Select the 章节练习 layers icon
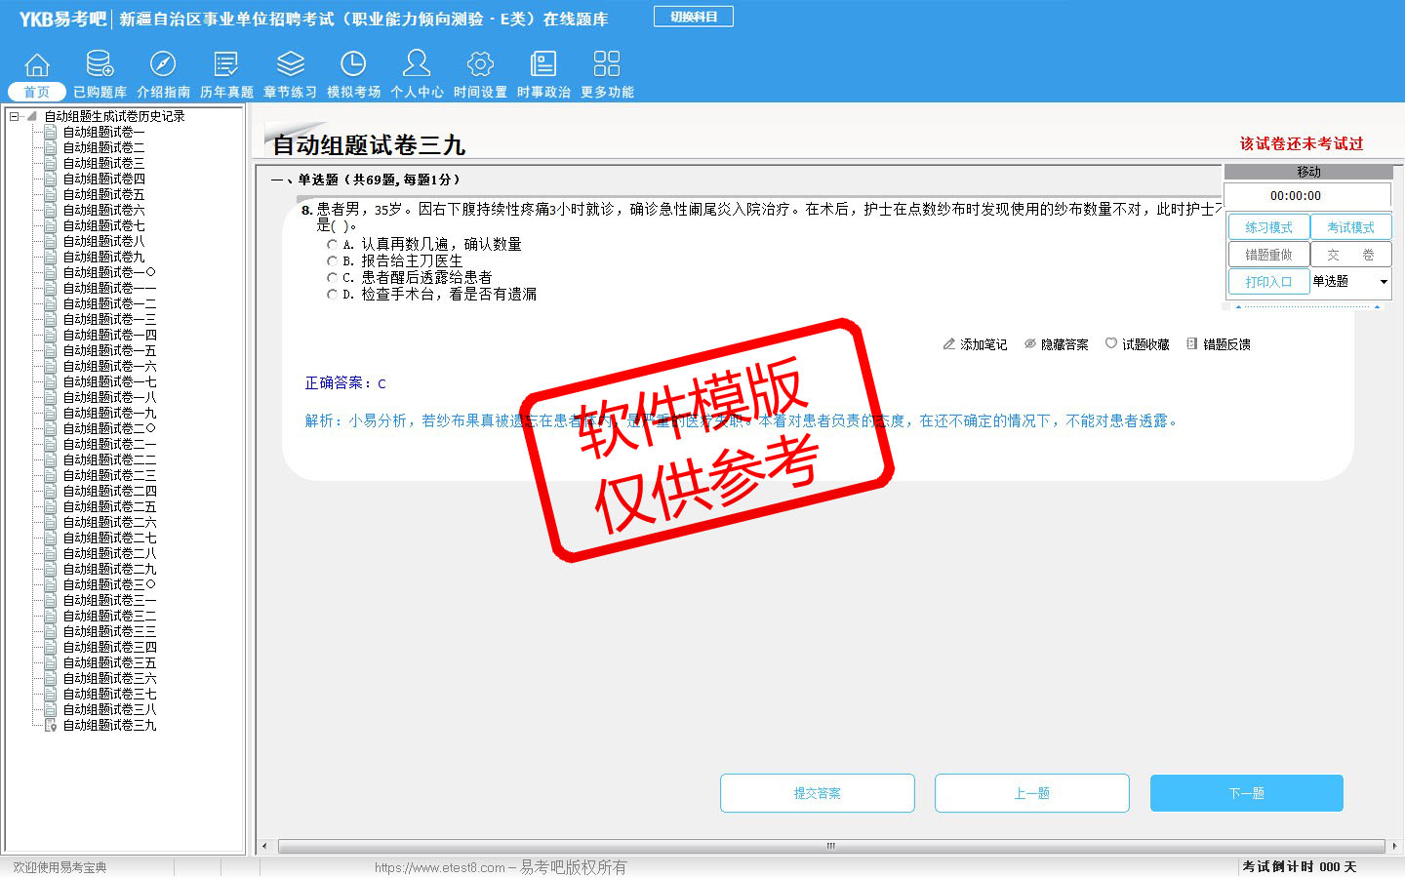 [x=290, y=64]
